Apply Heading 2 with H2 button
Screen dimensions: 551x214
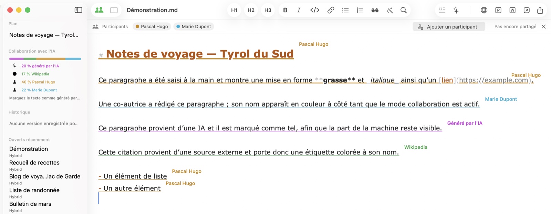(x=251, y=10)
